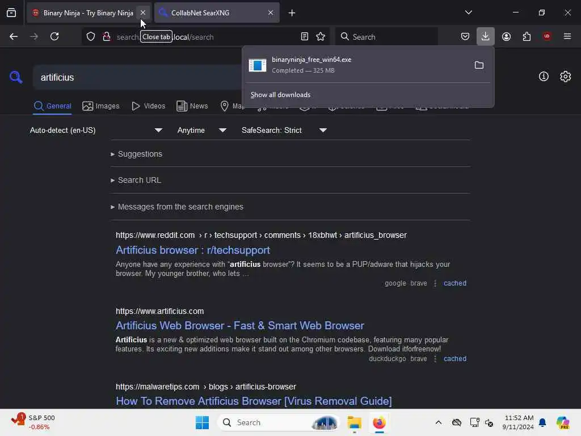Screen dimensions: 581x436
Task: Open binaryninja_free_win64.exe download entry
Action: 356,65
